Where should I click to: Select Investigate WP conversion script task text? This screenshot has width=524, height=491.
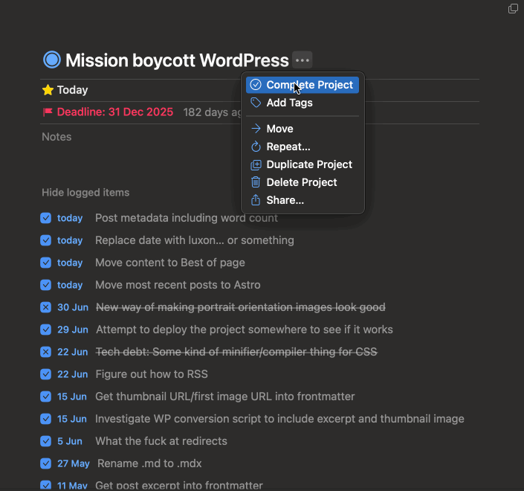pyautogui.click(x=279, y=419)
